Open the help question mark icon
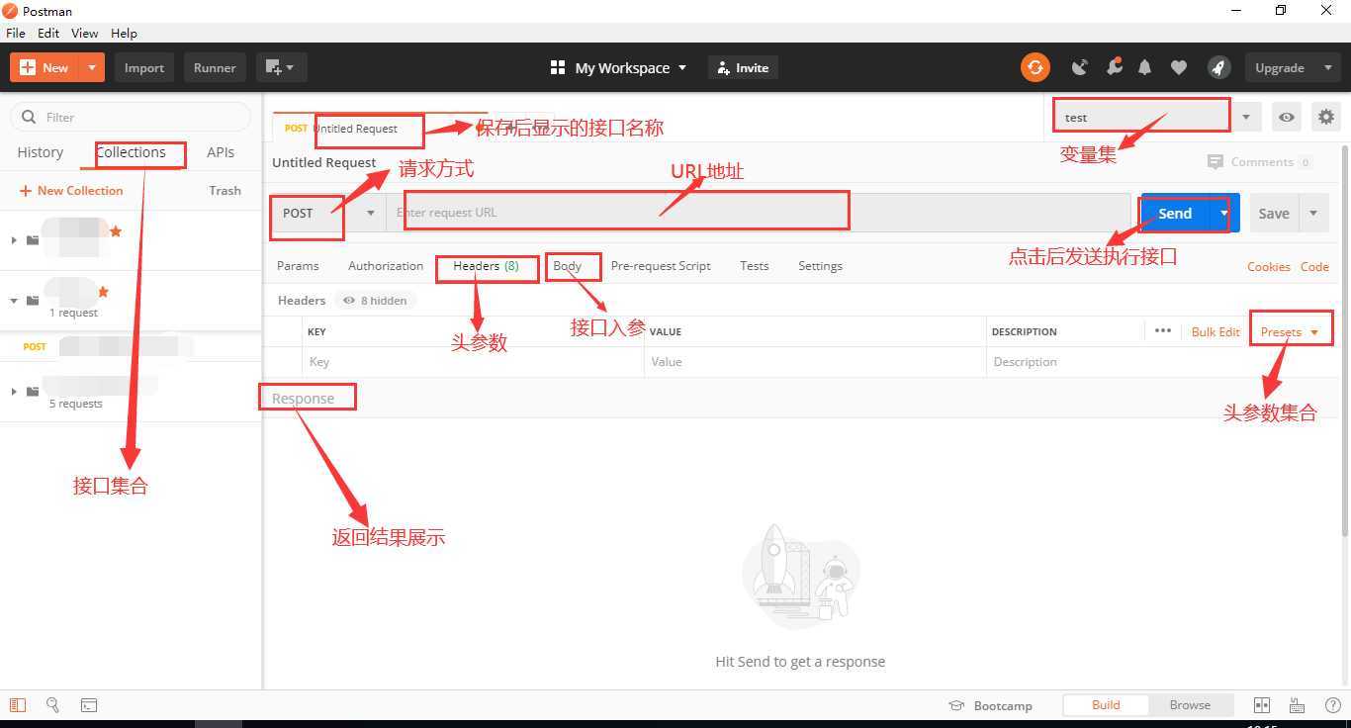1351x728 pixels. (1332, 705)
